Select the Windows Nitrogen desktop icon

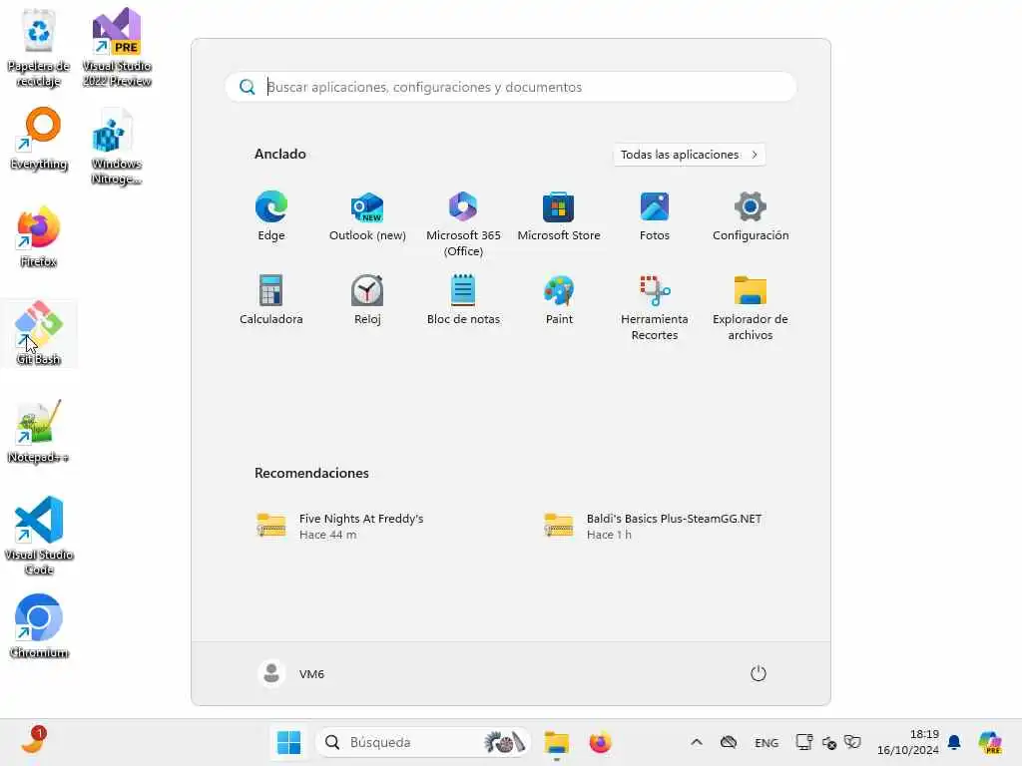pyautogui.click(x=117, y=148)
